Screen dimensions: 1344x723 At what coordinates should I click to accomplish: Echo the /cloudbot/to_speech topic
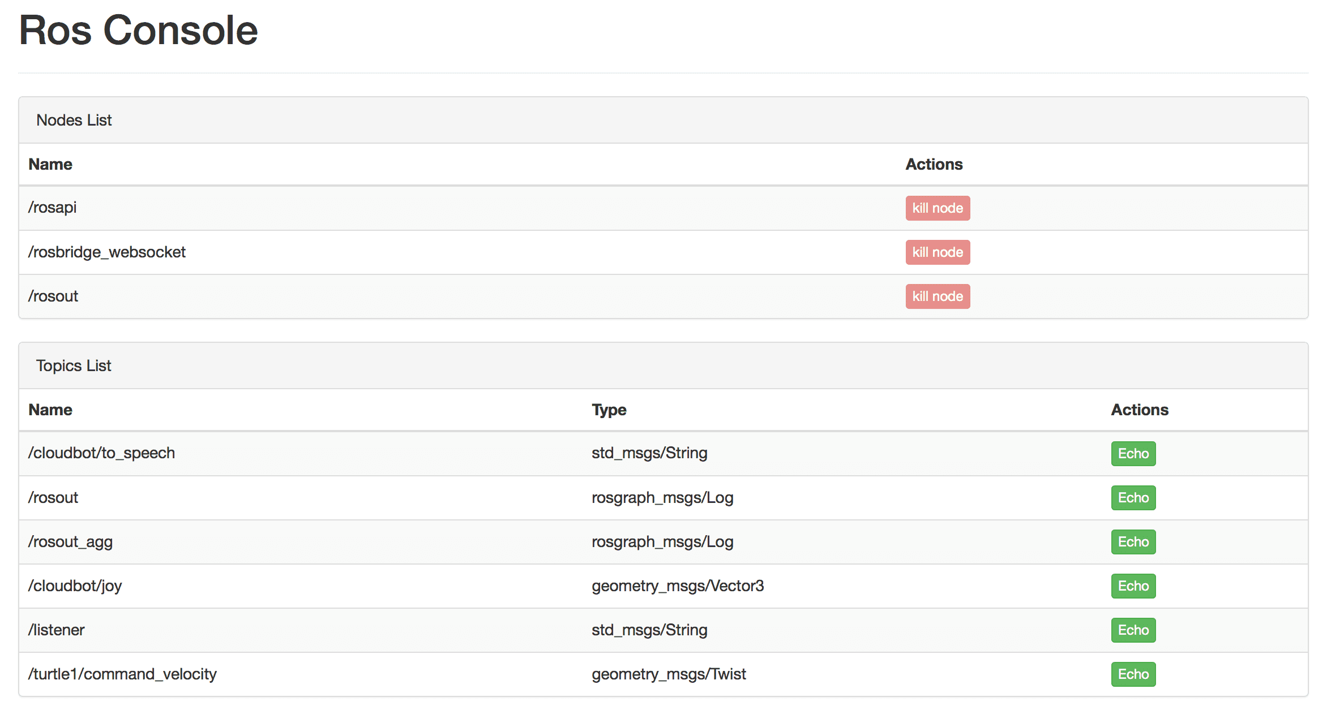1133,454
